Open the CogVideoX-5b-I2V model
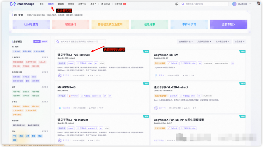The image size is (263, 147). coord(166,55)
